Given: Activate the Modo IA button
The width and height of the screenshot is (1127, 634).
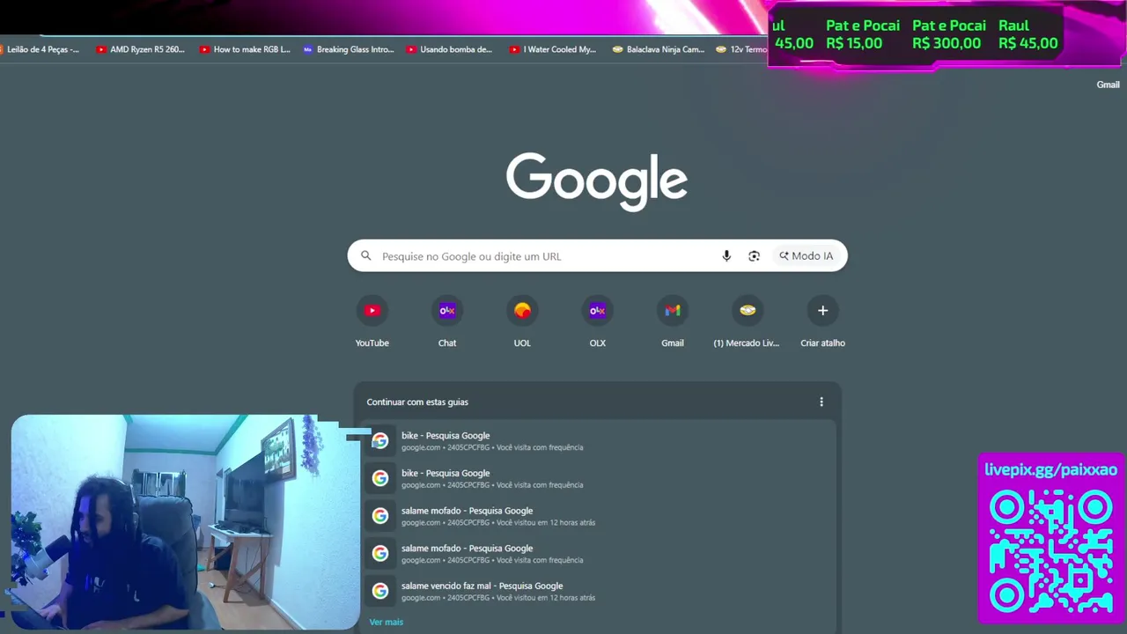Looking at the screenshot, I should [x=806, y=256].
